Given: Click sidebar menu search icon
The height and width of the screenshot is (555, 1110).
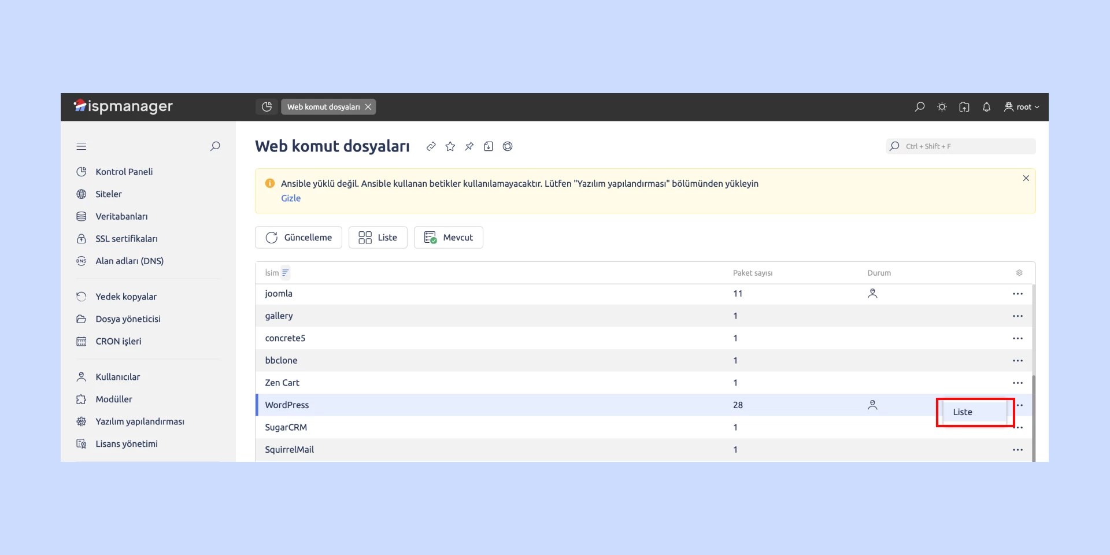Looking at the screenshot, I should (215, 146).
